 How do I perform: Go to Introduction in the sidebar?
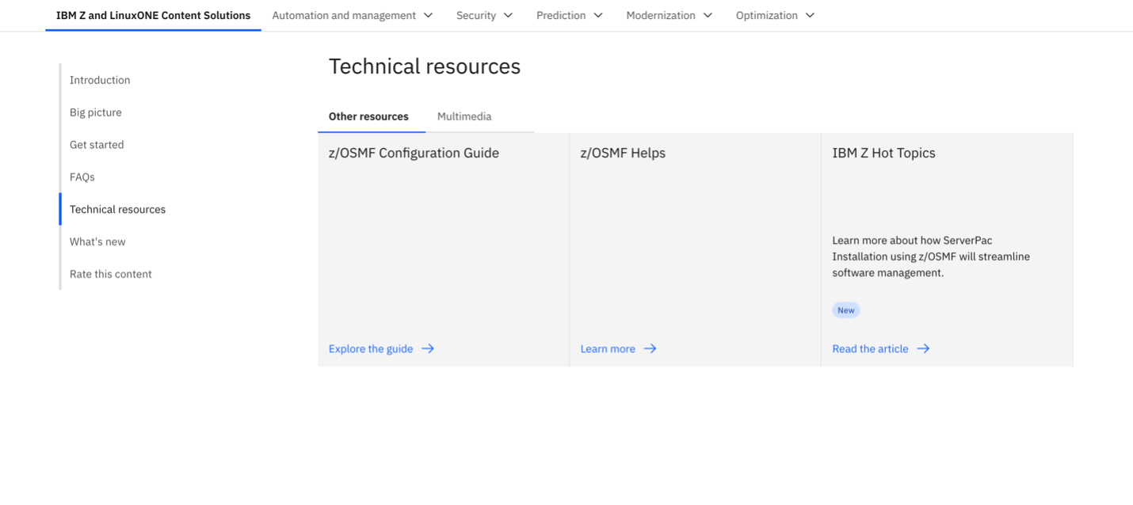tap(100, 80)
